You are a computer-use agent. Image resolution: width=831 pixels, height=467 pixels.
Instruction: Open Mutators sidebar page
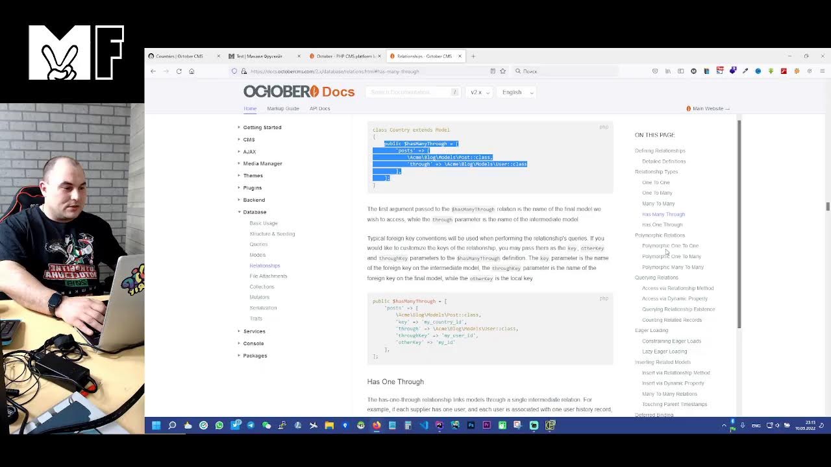click(x=260, y=297)
